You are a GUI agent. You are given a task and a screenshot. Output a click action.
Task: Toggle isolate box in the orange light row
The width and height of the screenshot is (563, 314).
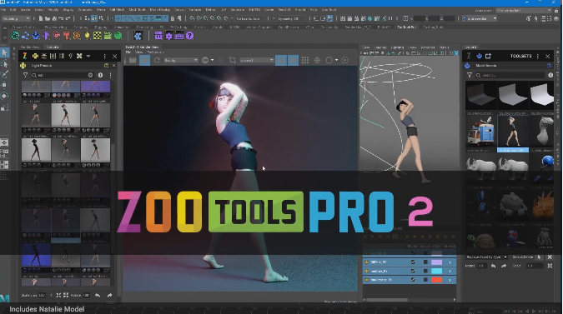click(425, 280)
